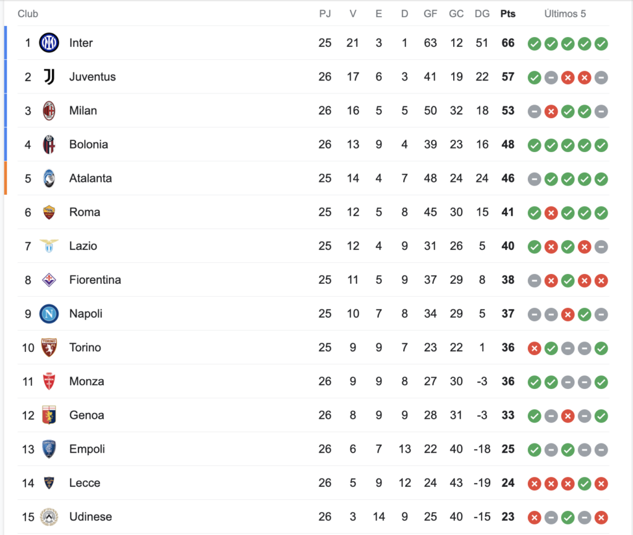Click the Atalanta club badge
Image resolution: width=633 pixels, height=535 pixels.
(49, 179)
